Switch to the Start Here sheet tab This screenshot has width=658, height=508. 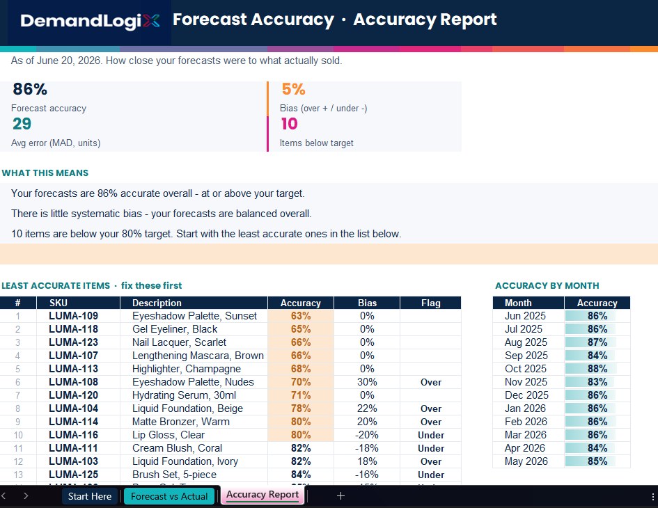tap(89, 496)
